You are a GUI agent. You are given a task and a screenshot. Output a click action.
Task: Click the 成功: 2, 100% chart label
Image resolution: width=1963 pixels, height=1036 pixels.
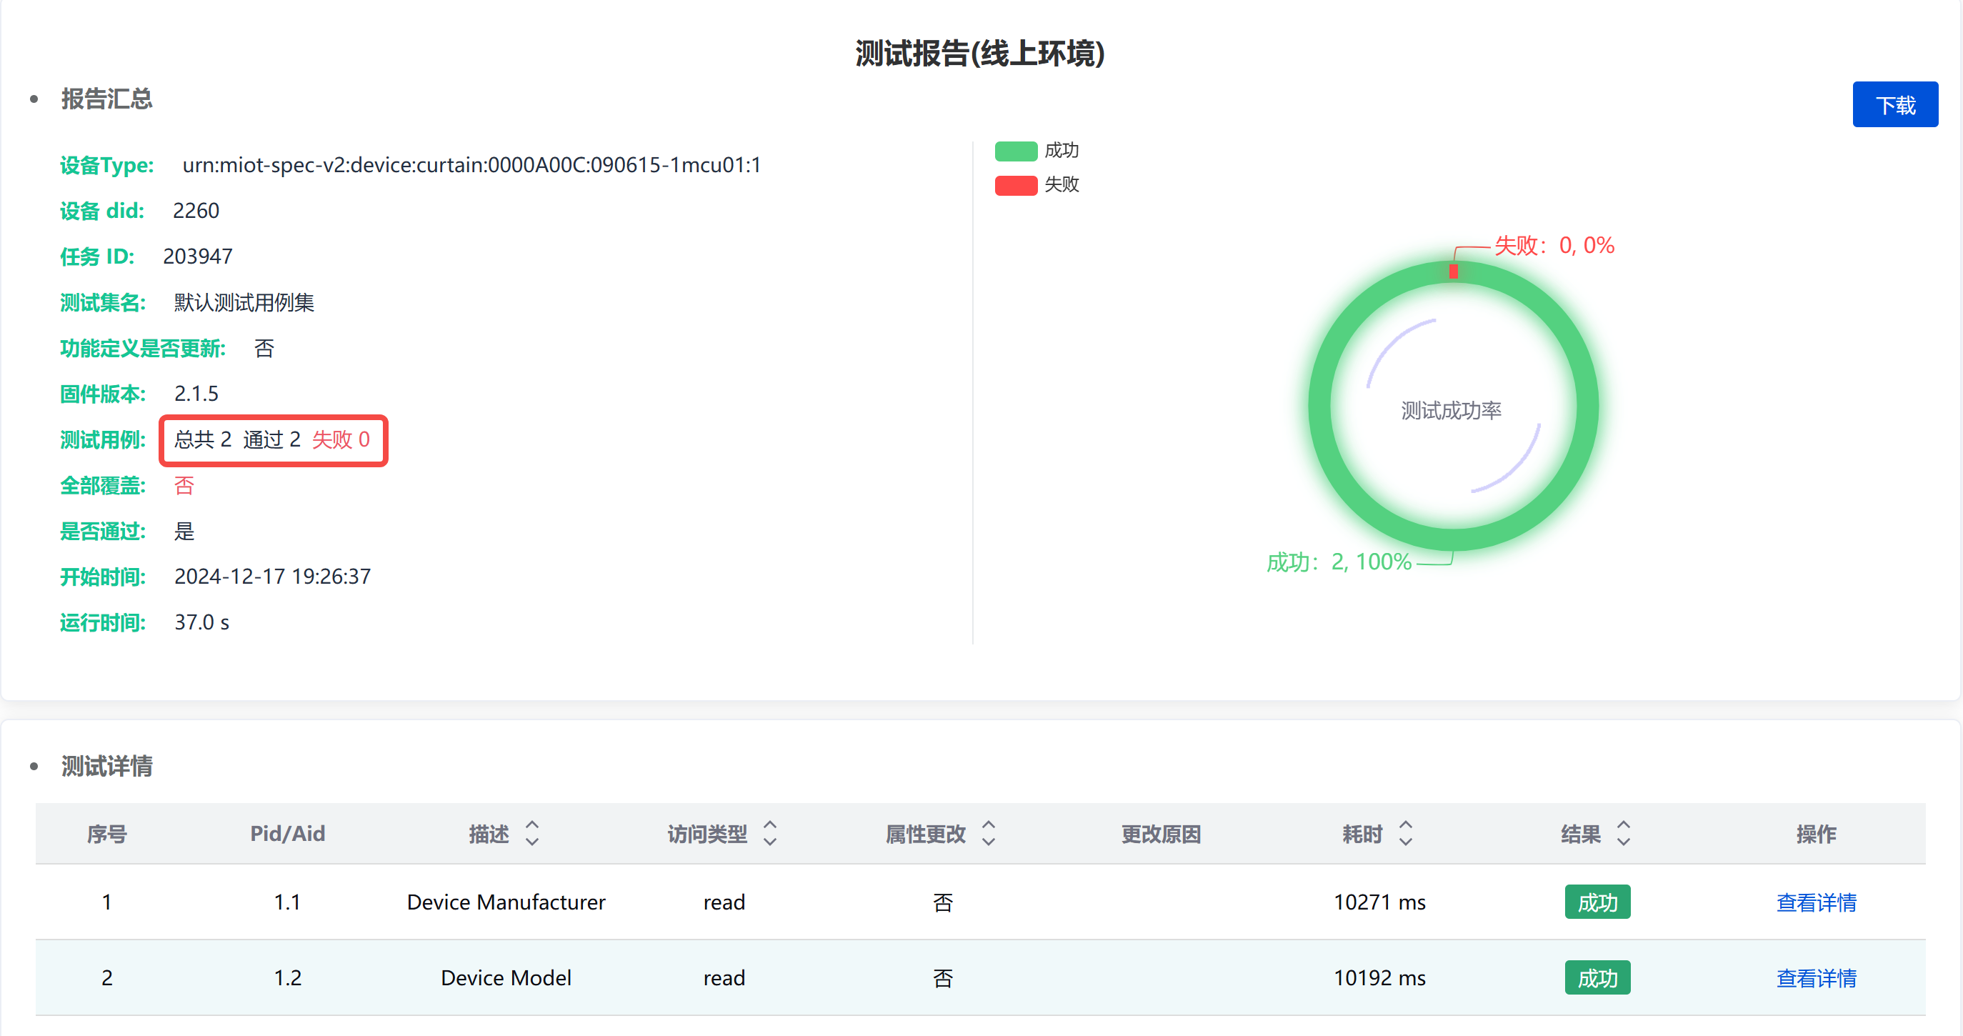click(x=1339, y=562)
